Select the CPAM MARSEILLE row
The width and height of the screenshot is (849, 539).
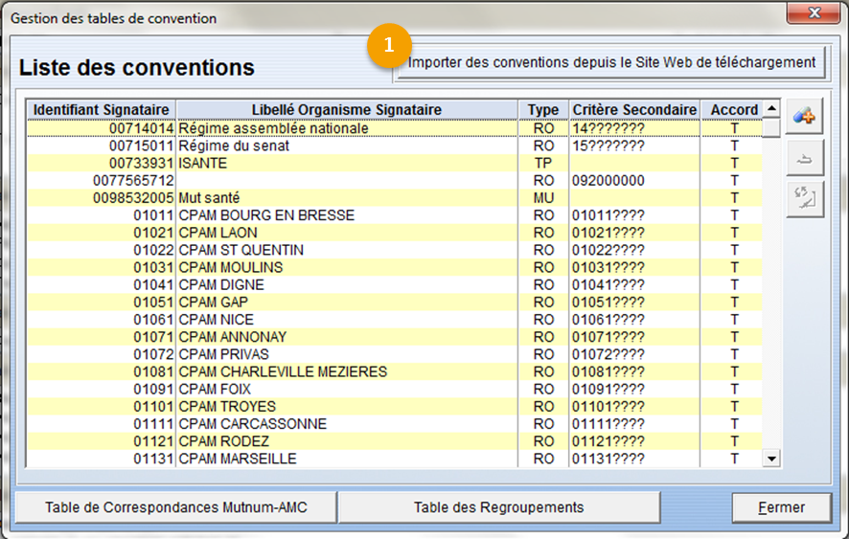coord(395,459)
